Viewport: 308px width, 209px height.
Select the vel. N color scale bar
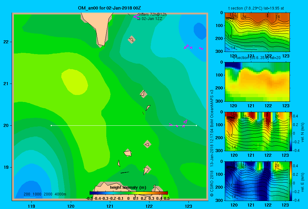tap(291, 131)
